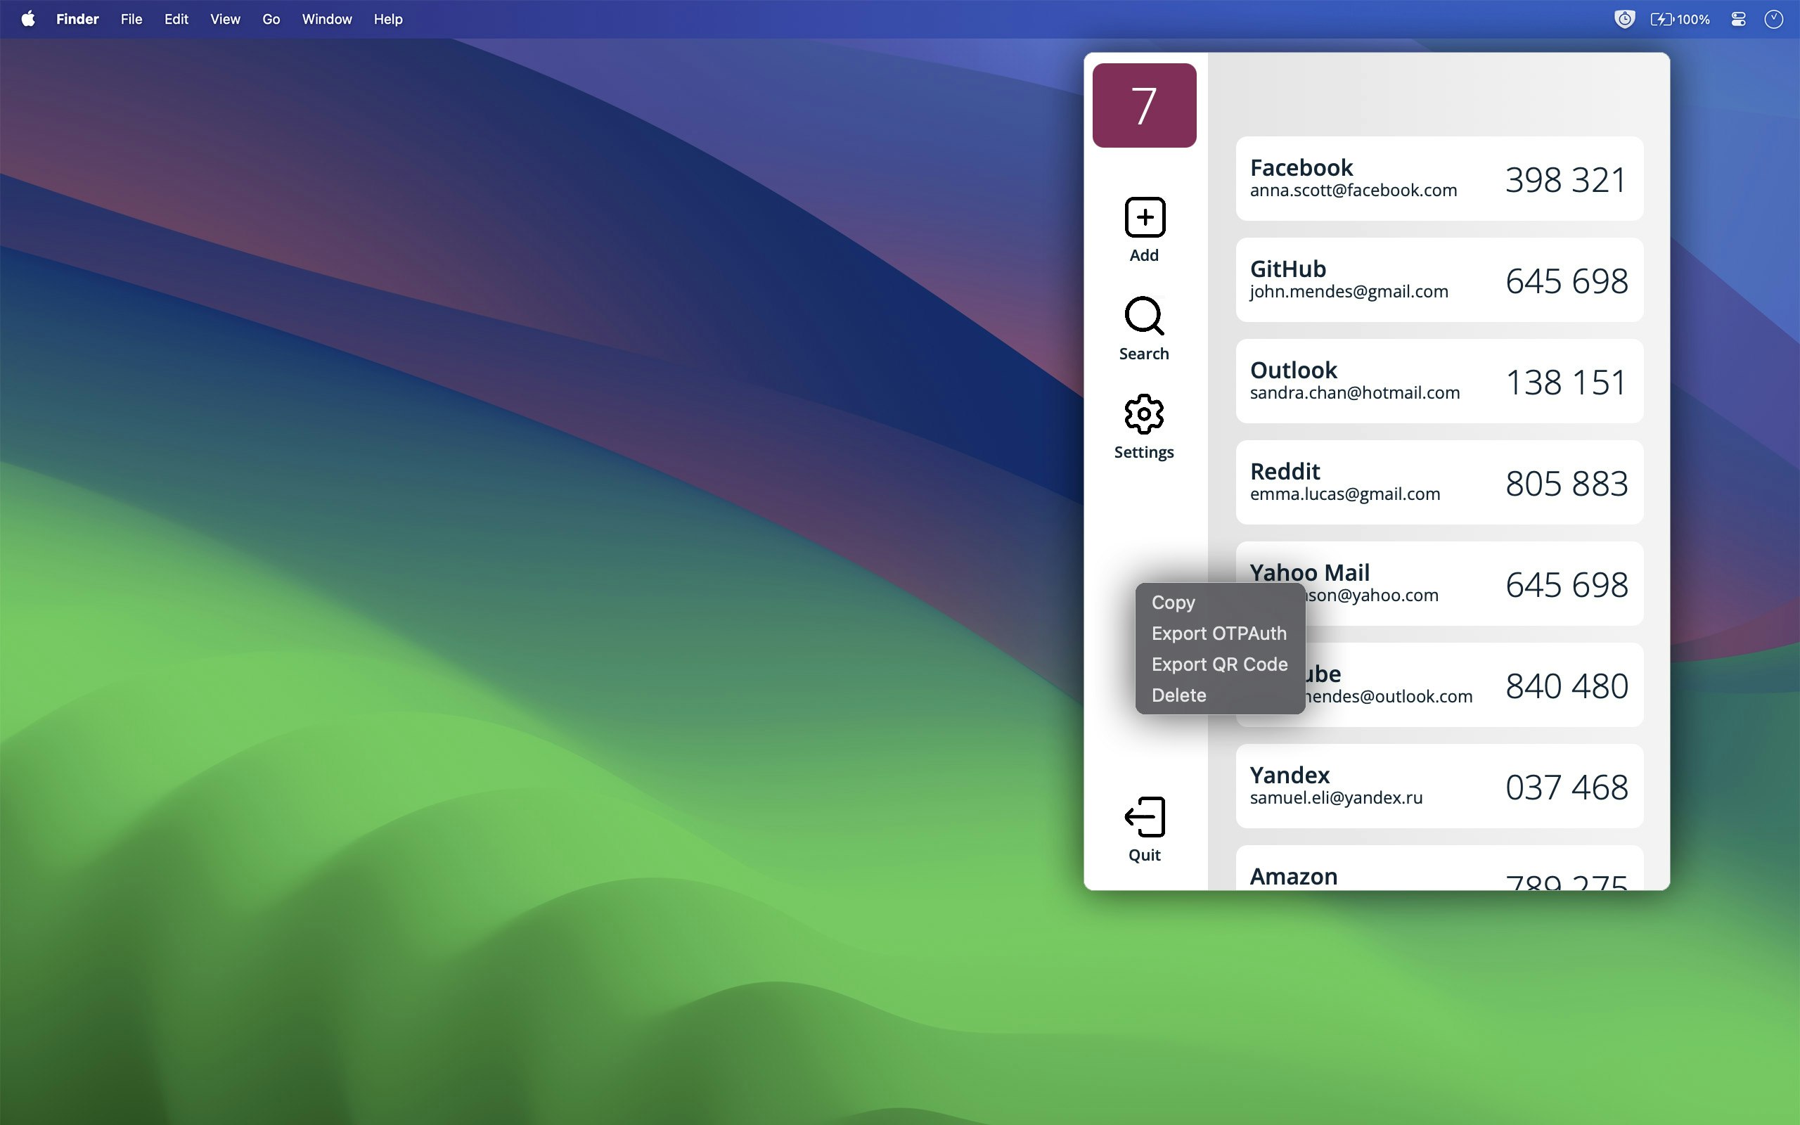This screenshot has width=1800, height=1125.
Task: Click Yandex code 037 468
Action: 1567,787
